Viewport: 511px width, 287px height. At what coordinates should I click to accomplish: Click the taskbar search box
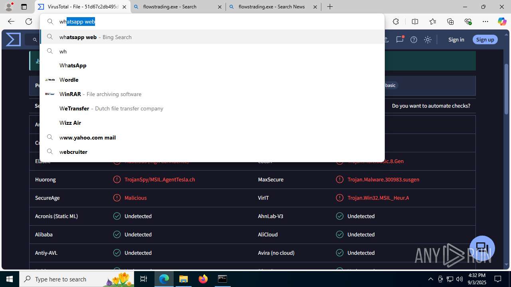(77, 279)
